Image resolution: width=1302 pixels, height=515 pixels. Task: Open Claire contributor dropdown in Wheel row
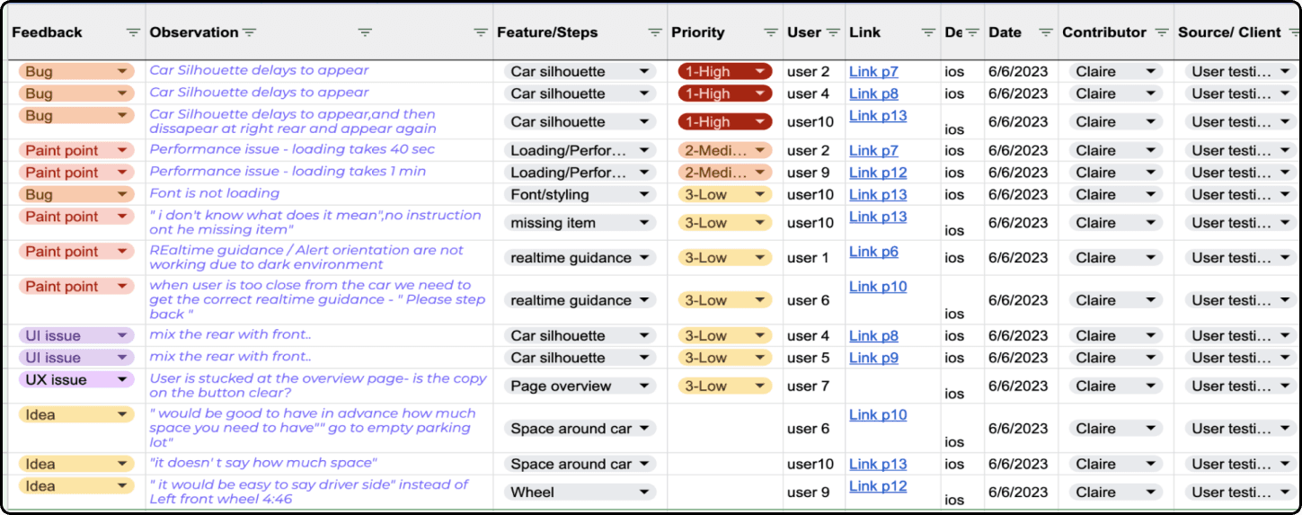(x=1115, y=492)
